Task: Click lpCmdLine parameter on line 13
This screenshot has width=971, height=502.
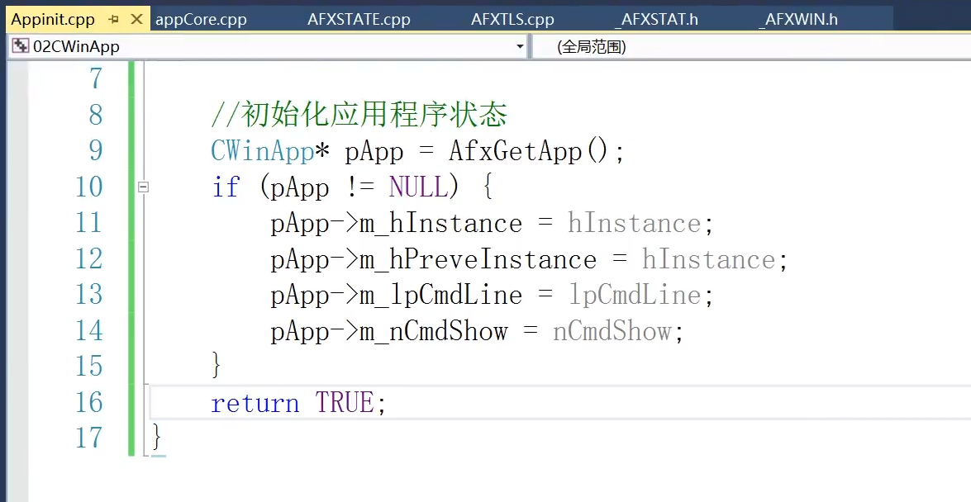Action: coord(635,295)
